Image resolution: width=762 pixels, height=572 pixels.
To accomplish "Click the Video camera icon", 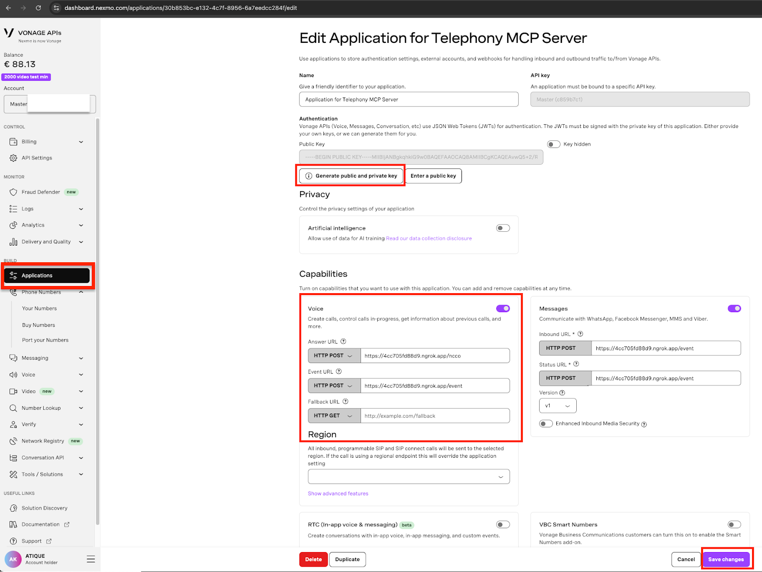I will tap(13, 391).
